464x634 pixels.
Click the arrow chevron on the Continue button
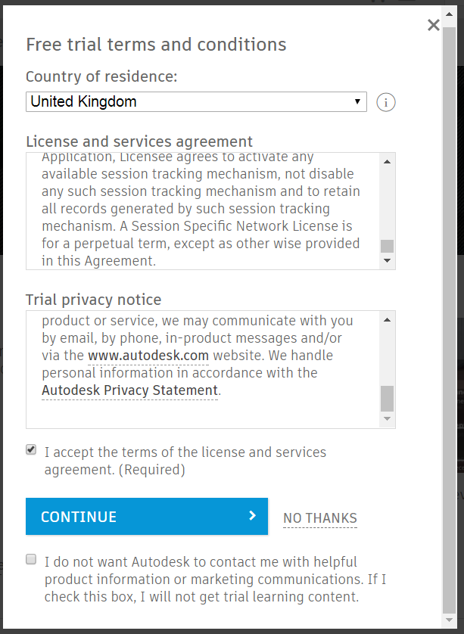(x=252, y=515)
